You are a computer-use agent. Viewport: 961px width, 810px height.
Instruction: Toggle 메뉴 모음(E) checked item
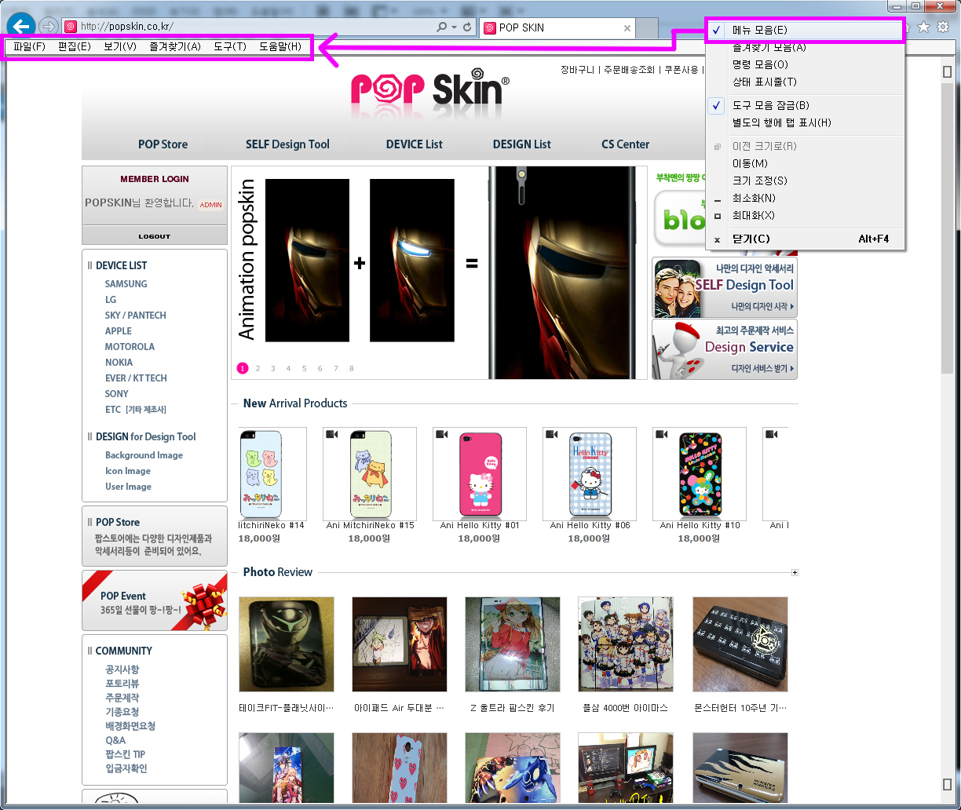[x=758, y=30]
